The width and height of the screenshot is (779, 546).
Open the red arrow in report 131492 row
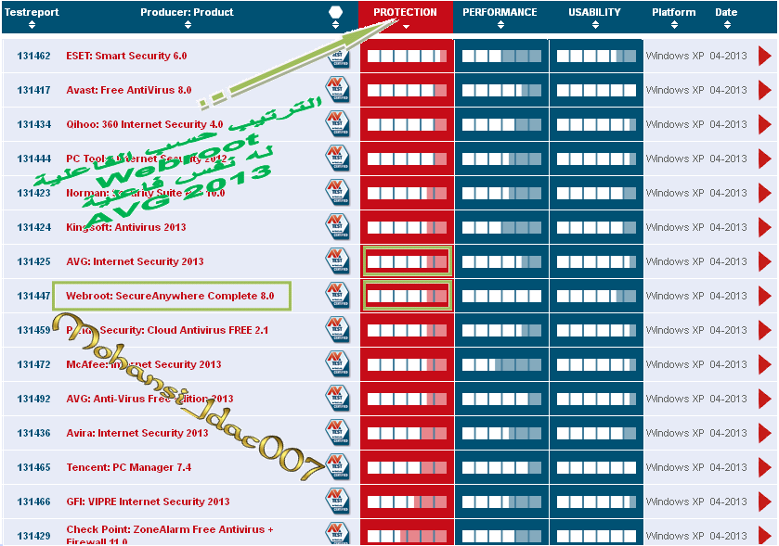(x=764, y=399)
